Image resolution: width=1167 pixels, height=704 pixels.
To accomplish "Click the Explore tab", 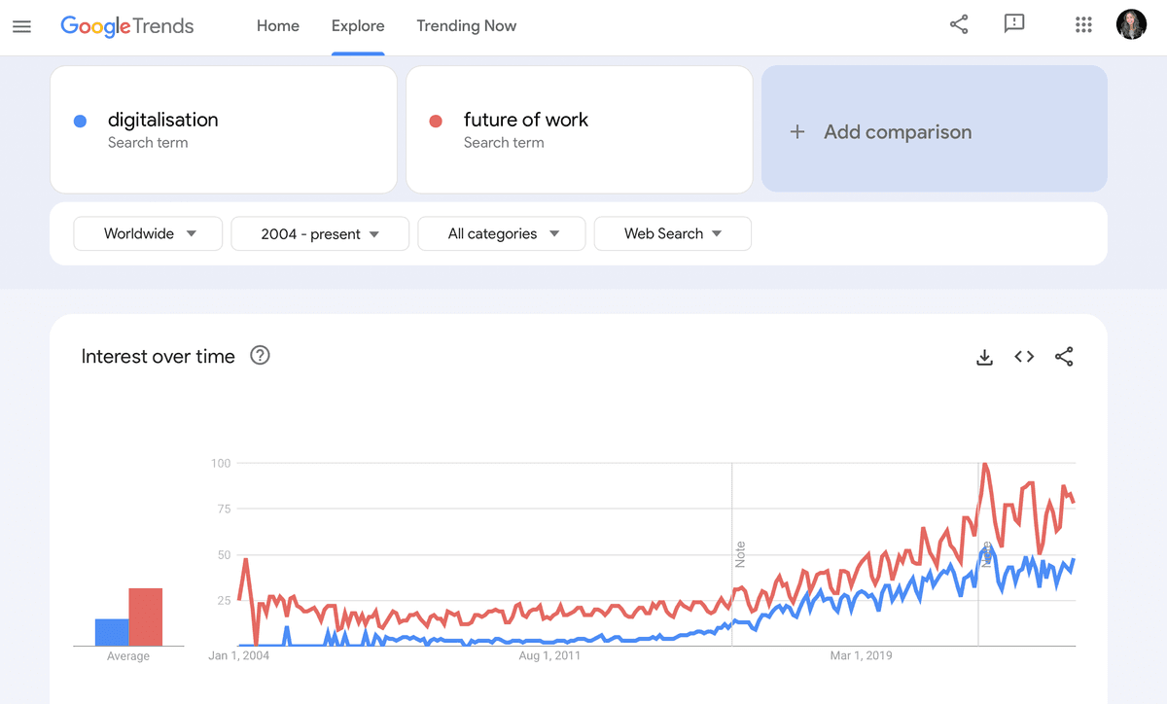I will (x=358, y=26).
